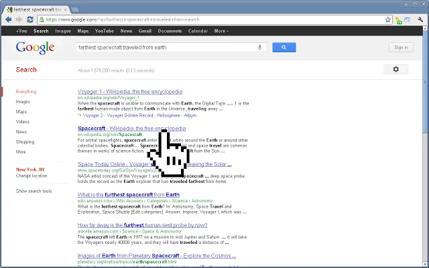Image resolution: width=429 pixels, height=268 pixels.
Task: Open Spacecraft - Wikipedia result title
Action: click(131, 129)
